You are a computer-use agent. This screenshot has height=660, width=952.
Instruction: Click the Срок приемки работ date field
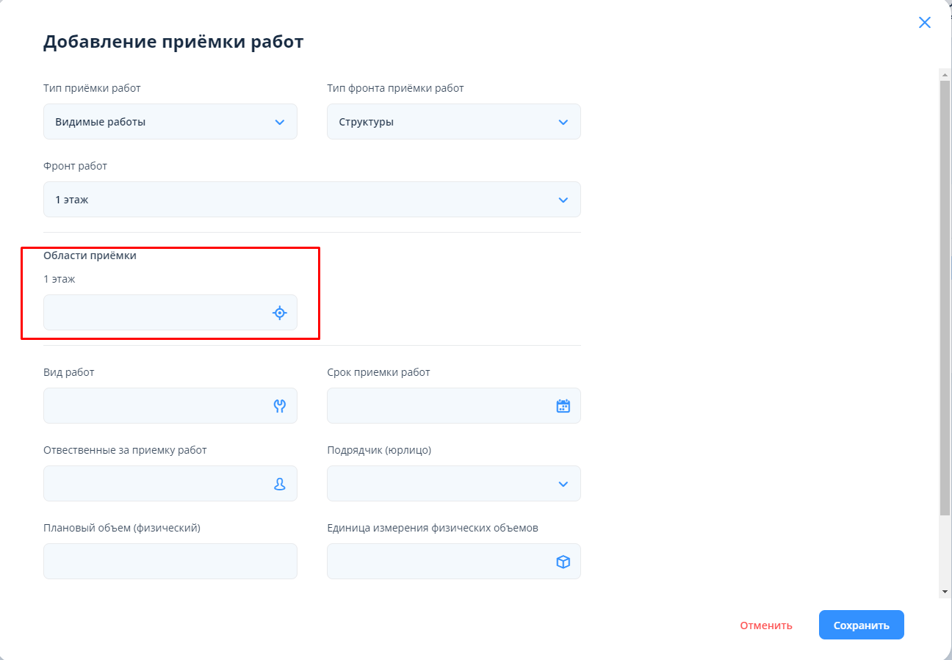(x=438, y=406)
